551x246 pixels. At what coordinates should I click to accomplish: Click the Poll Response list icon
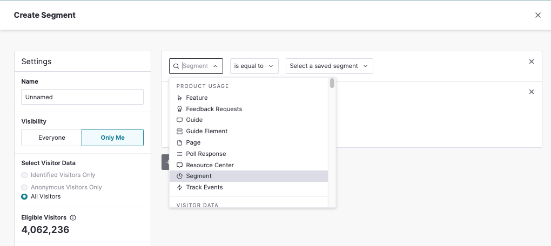(x=180, y=154)
